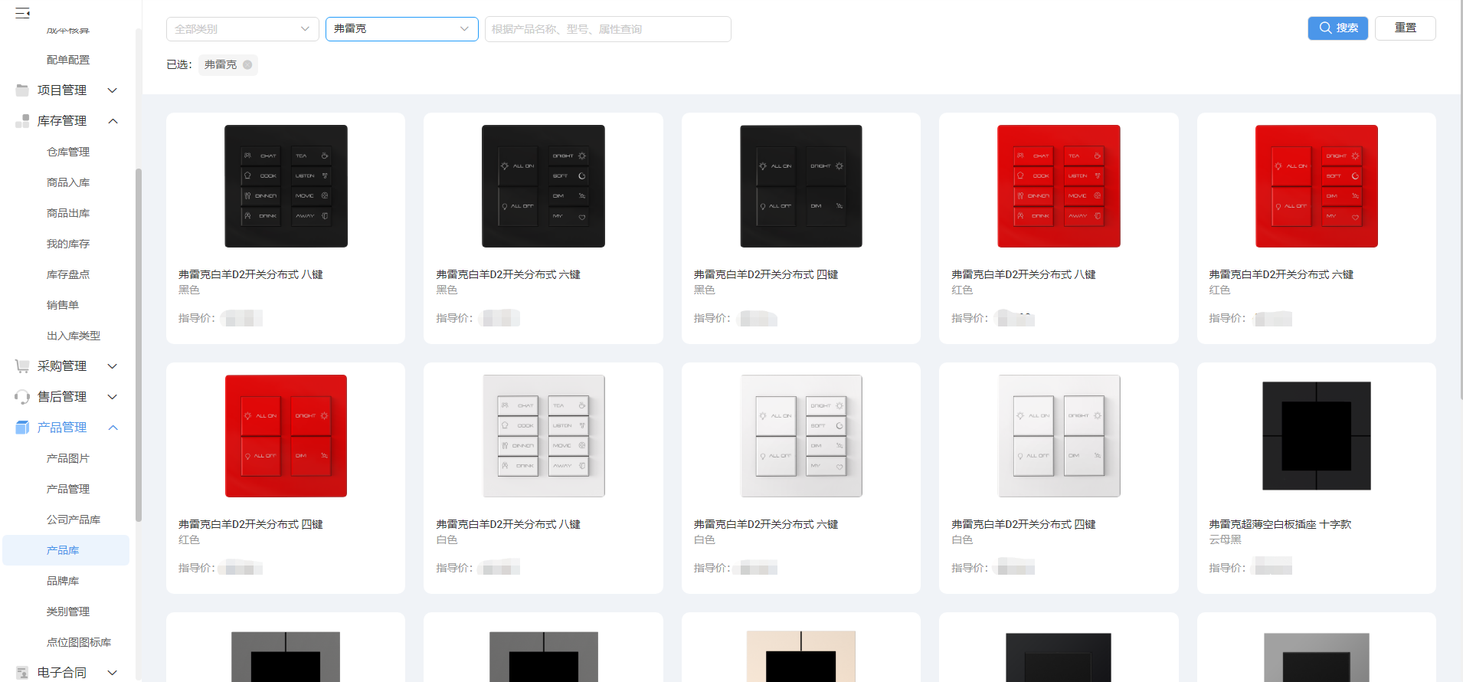Go to 出入库类型 in sidebar
The height and width of the screenshot is (682, 1463).
click(74, 336)
